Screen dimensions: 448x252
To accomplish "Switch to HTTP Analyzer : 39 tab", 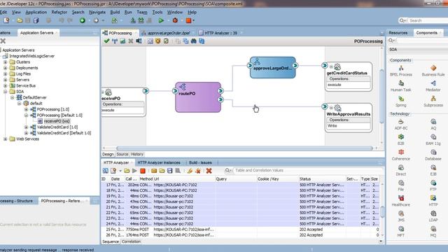I will (220, 33).
